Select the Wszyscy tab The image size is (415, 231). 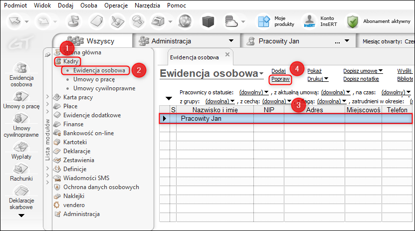click(x=92, y=41)
